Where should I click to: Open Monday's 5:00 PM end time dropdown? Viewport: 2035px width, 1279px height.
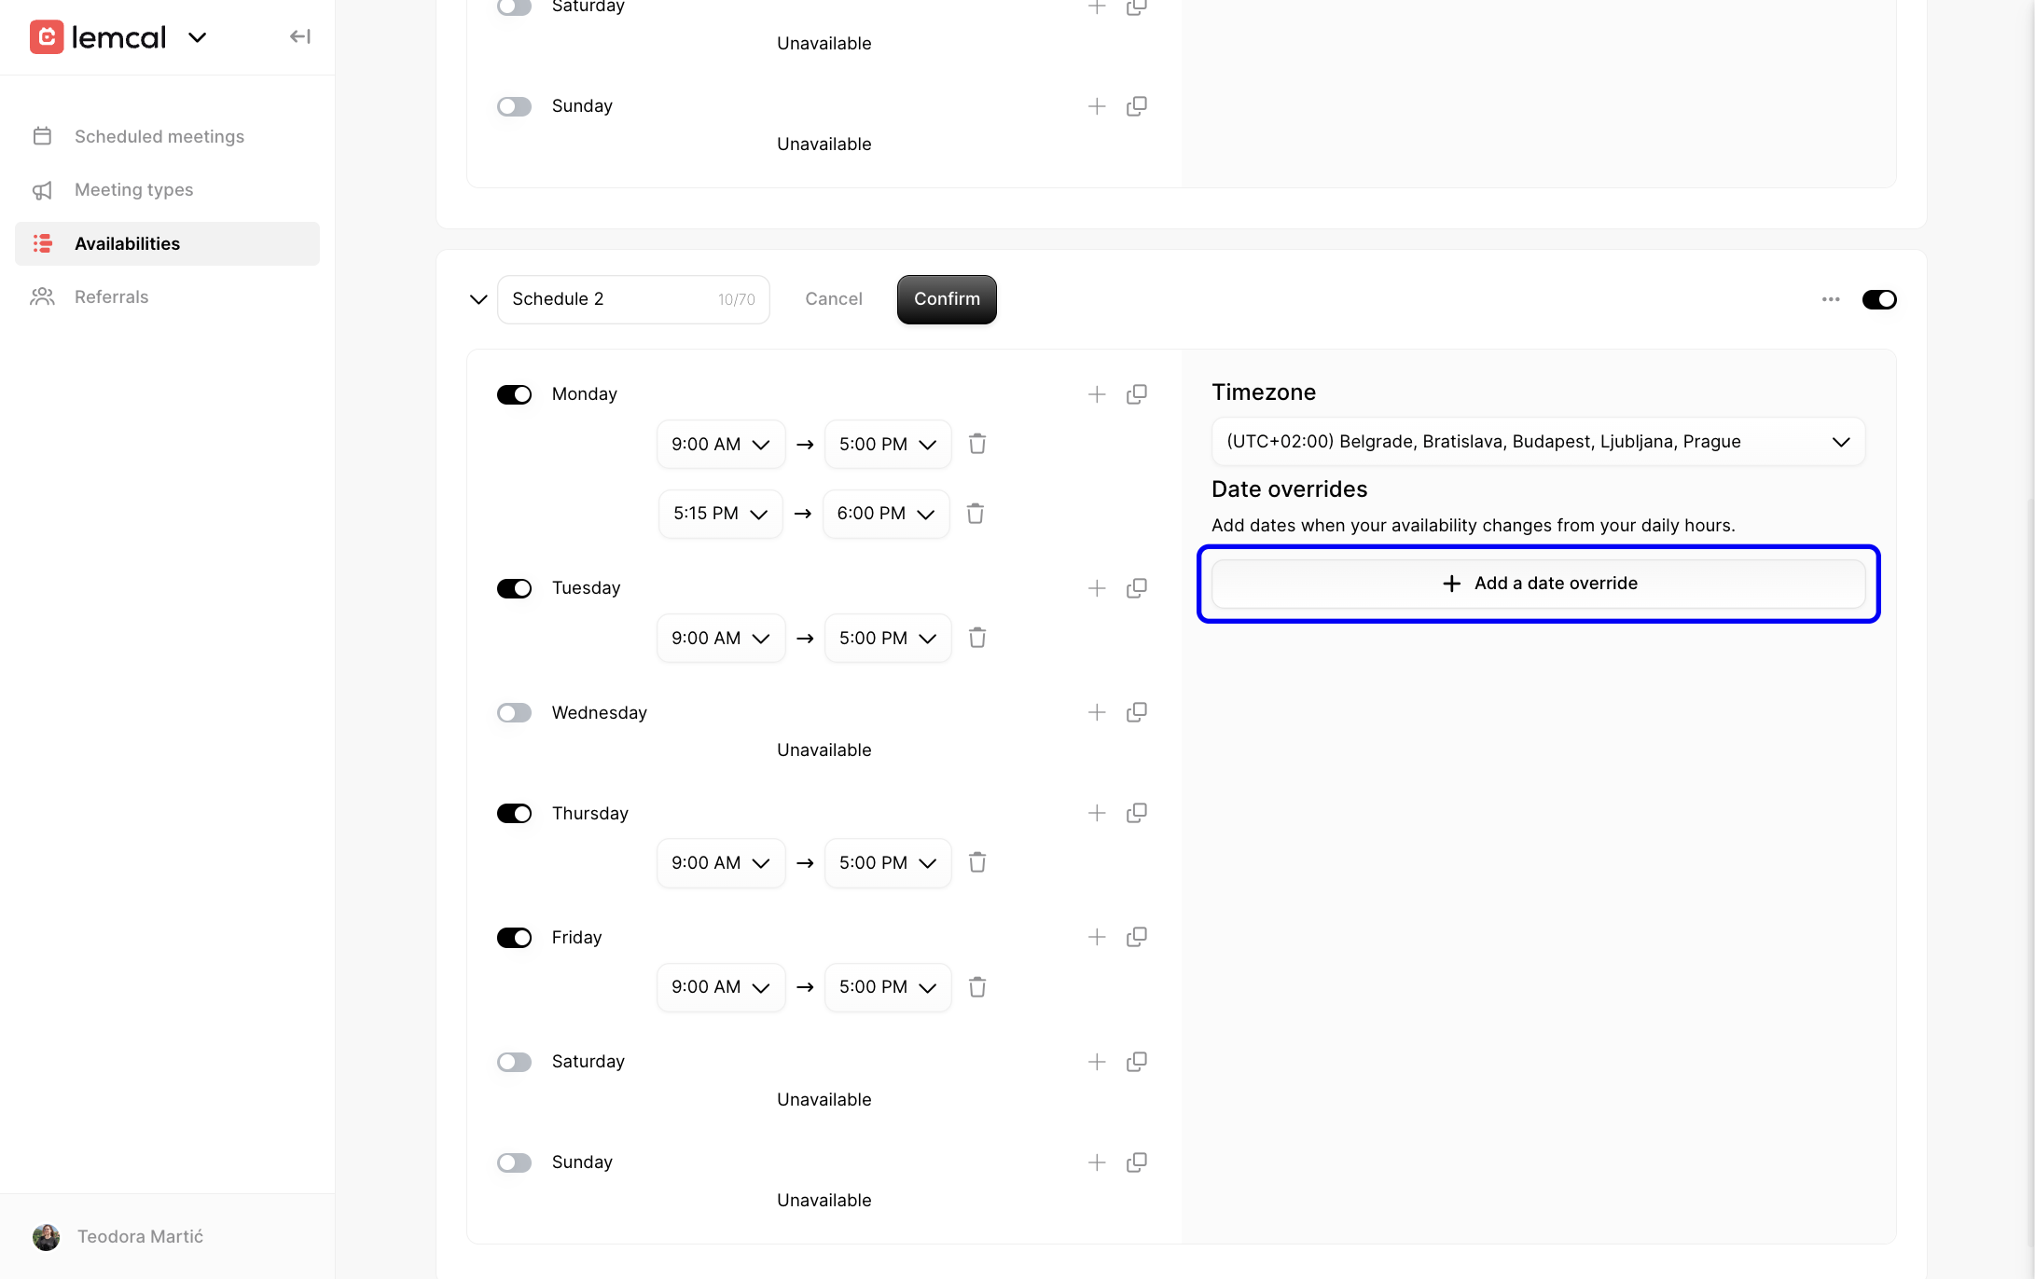(x=887, y=444)
